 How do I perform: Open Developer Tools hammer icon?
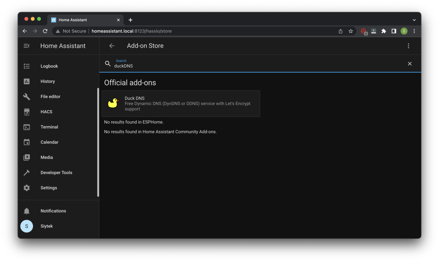click(x=27, y=172)
